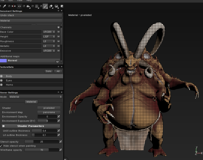This screenshot has width=203, height=160.
Task: Toggle Hide stencil when painting checkbox
Action: (1, 146)
